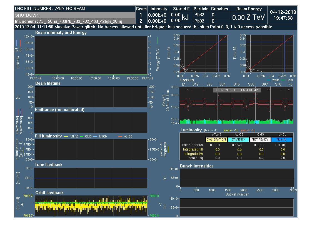Click the 'Integrated/h' row label
Screen dimensions: 332x233
pos(194,154)
